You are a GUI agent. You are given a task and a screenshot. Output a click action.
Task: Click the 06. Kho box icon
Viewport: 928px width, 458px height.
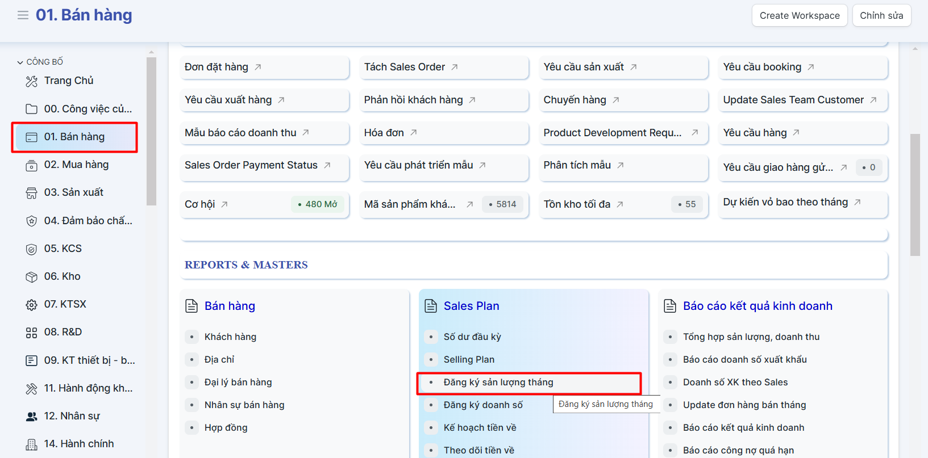(32, 277)
